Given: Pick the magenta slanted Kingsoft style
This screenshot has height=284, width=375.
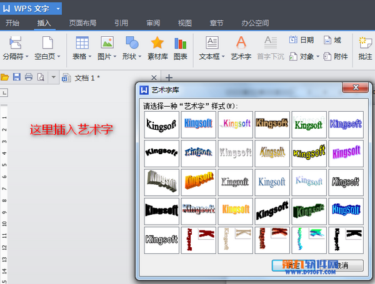Looking at the screenshot, I should (x=346, y=154).
